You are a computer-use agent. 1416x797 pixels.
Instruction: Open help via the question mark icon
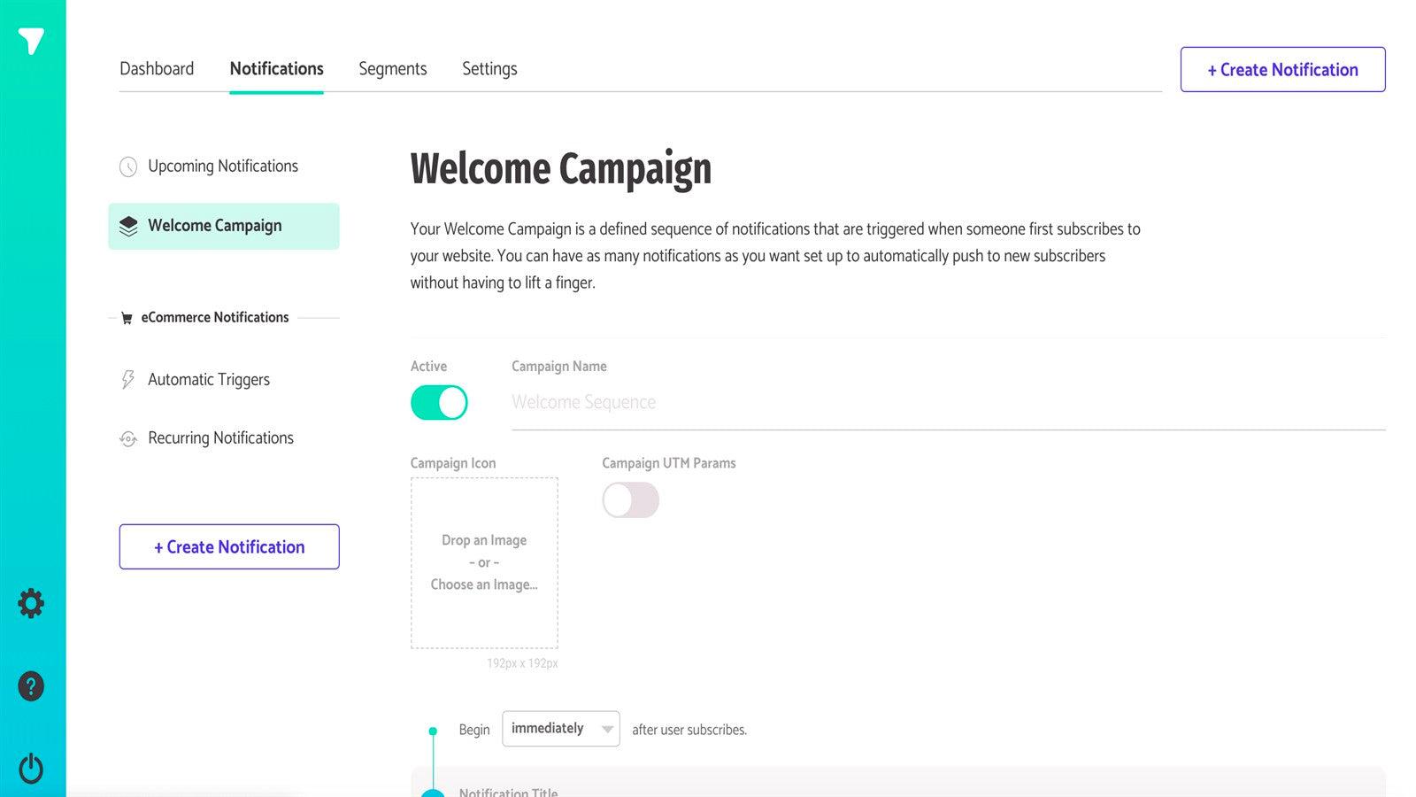pyautogui.click(x=30, y=685)
